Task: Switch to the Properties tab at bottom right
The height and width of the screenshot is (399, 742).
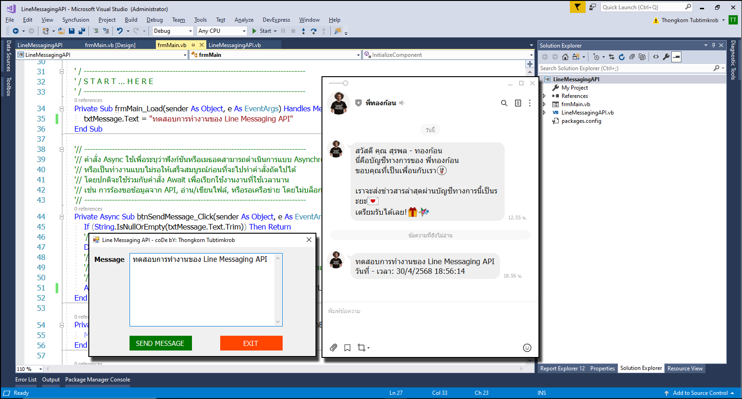Action: [602, 369]
